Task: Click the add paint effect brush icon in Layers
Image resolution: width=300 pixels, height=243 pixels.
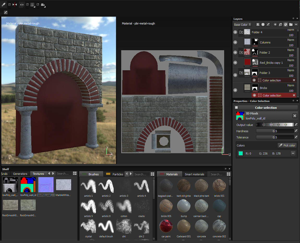Action: (268, 24)
